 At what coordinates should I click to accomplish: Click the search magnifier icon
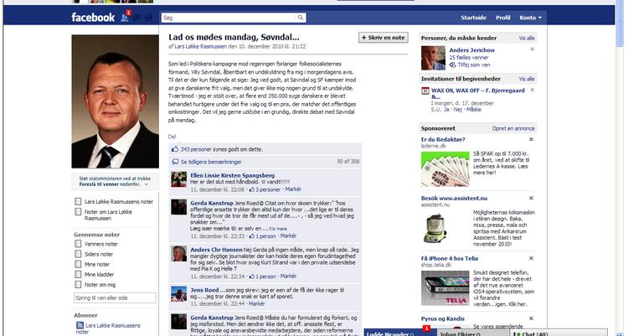click(301, 18)
